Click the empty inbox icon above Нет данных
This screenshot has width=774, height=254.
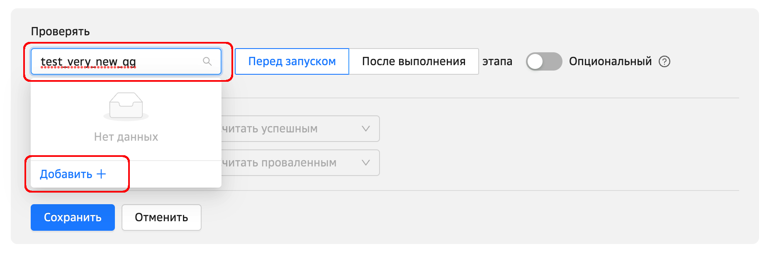coord(126,106)
